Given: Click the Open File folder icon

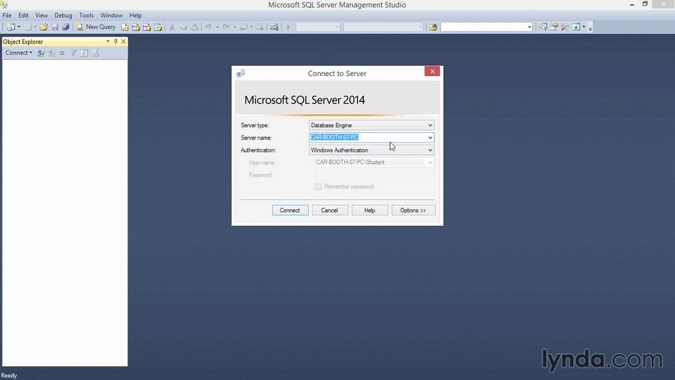Looking at the screenshot, I should click(x=43, y=26).
